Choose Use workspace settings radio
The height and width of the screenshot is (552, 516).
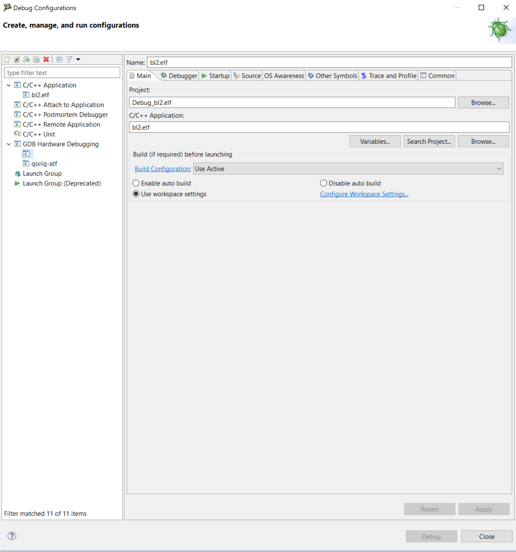136,194
